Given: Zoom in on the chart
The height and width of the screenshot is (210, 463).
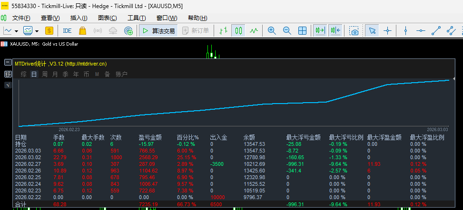Looking at the screenshot, I should (x=272, y=30).
